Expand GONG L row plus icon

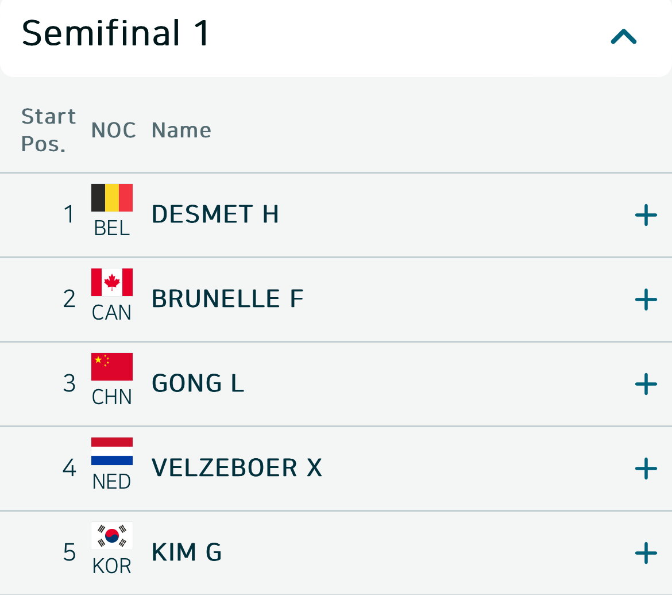pyautogui.click(x=646, y=384)
